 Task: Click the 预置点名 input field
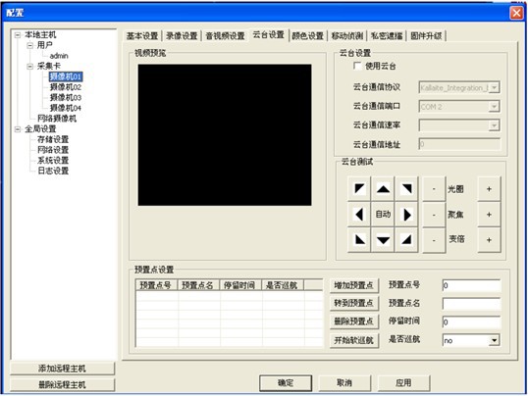coord(471,304)
